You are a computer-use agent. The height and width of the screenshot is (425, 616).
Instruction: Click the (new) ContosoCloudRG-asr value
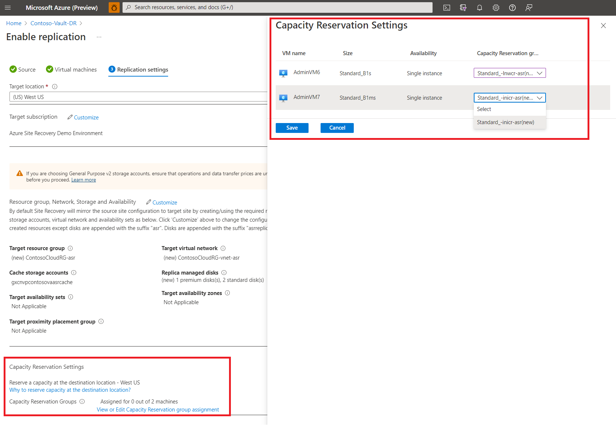(43, 258)
